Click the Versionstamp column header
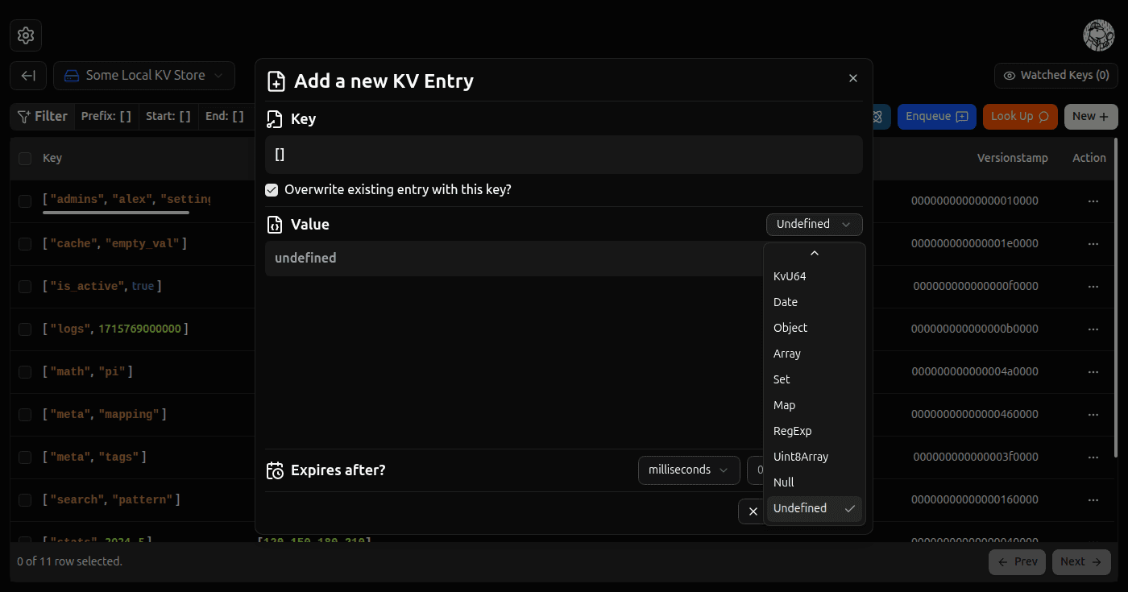This screenshot has height=592, width=1128. pos(1013,159)
